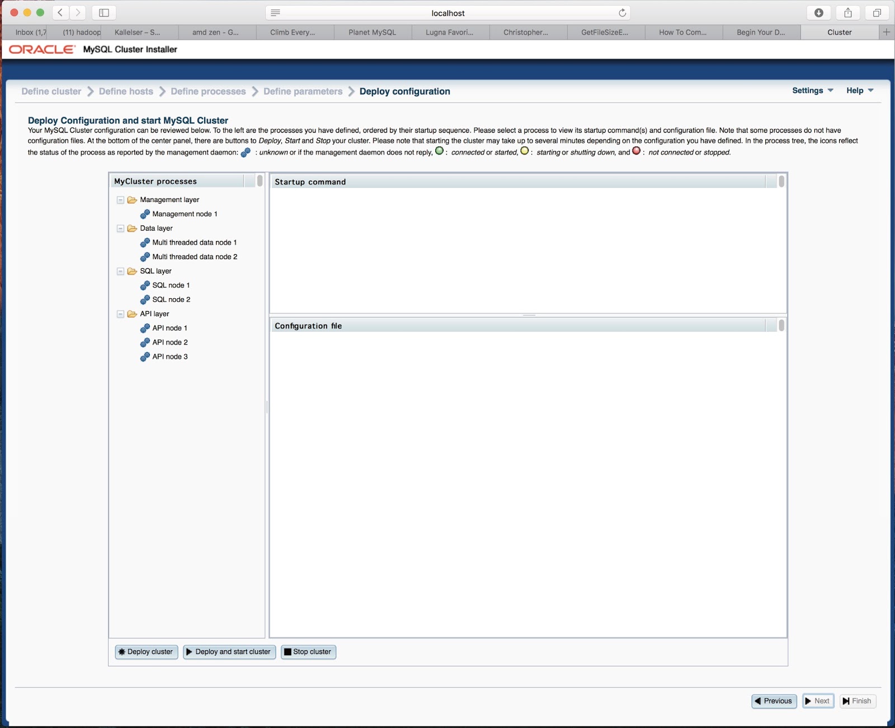
Task: Click the Safari forward arrow
Action: 78,12
